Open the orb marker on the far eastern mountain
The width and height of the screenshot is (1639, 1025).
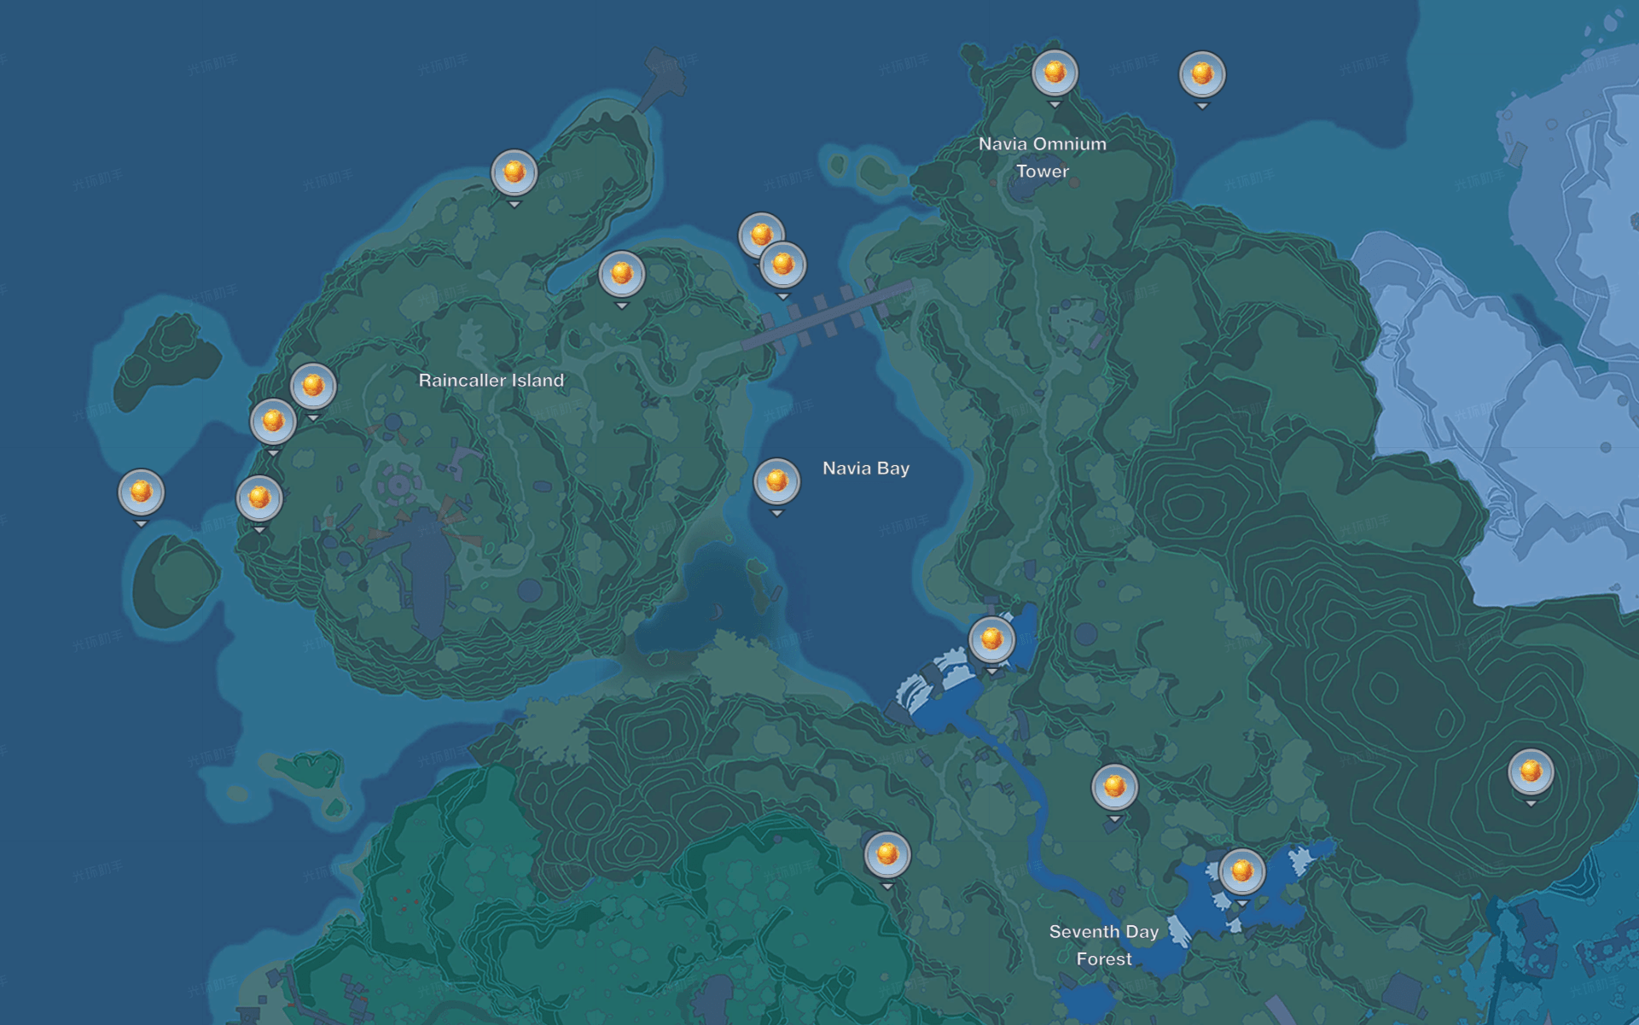tap(1531, 772)
